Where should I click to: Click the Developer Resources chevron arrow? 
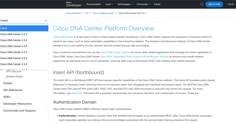click(x=46, y=104)
